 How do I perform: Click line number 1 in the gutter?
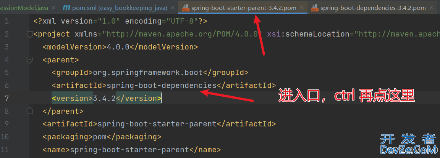coord(7,21)
